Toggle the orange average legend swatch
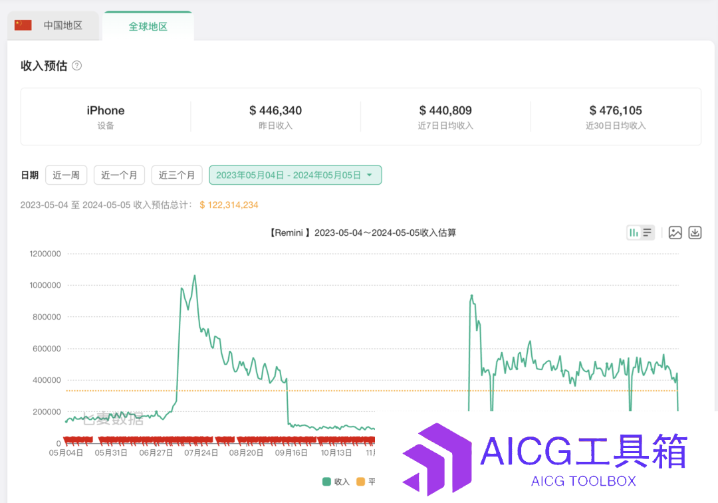This screenshot has height=503, width=718. pos(361,482)
